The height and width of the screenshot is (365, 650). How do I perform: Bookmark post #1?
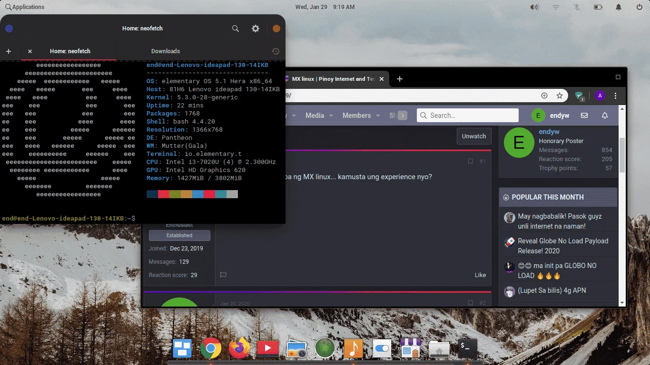[x=470, y=162]
